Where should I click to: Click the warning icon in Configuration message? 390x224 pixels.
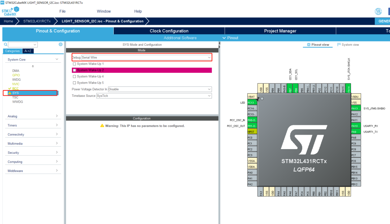(102, 126)
